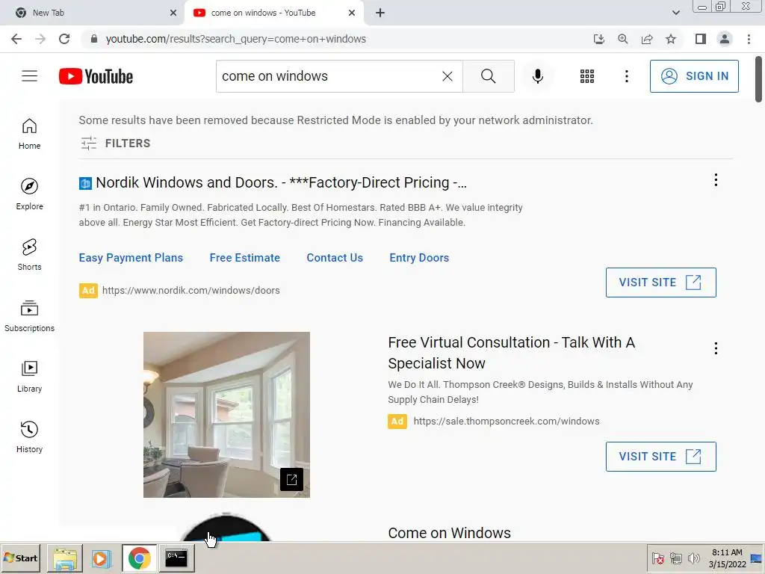Open Subscriptions in the sidebar

point(29,316)
